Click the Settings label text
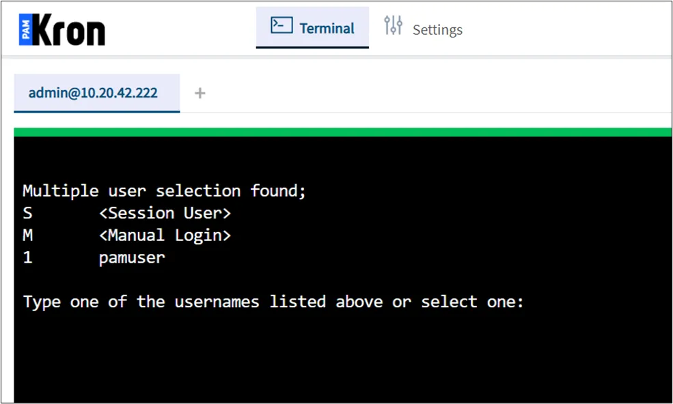 (437, 29)
